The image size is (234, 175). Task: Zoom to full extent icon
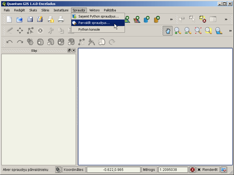click(x=198, y=31)
